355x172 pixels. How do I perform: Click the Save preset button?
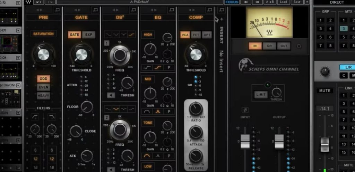297,2
